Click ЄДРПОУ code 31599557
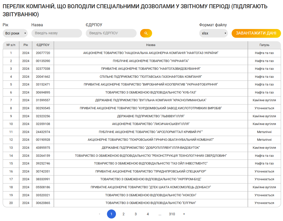 click(43, 100)
